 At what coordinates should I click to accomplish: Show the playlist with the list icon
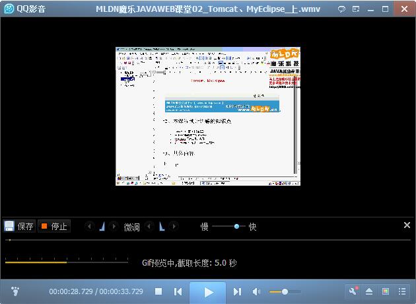(x=402, y=291)
